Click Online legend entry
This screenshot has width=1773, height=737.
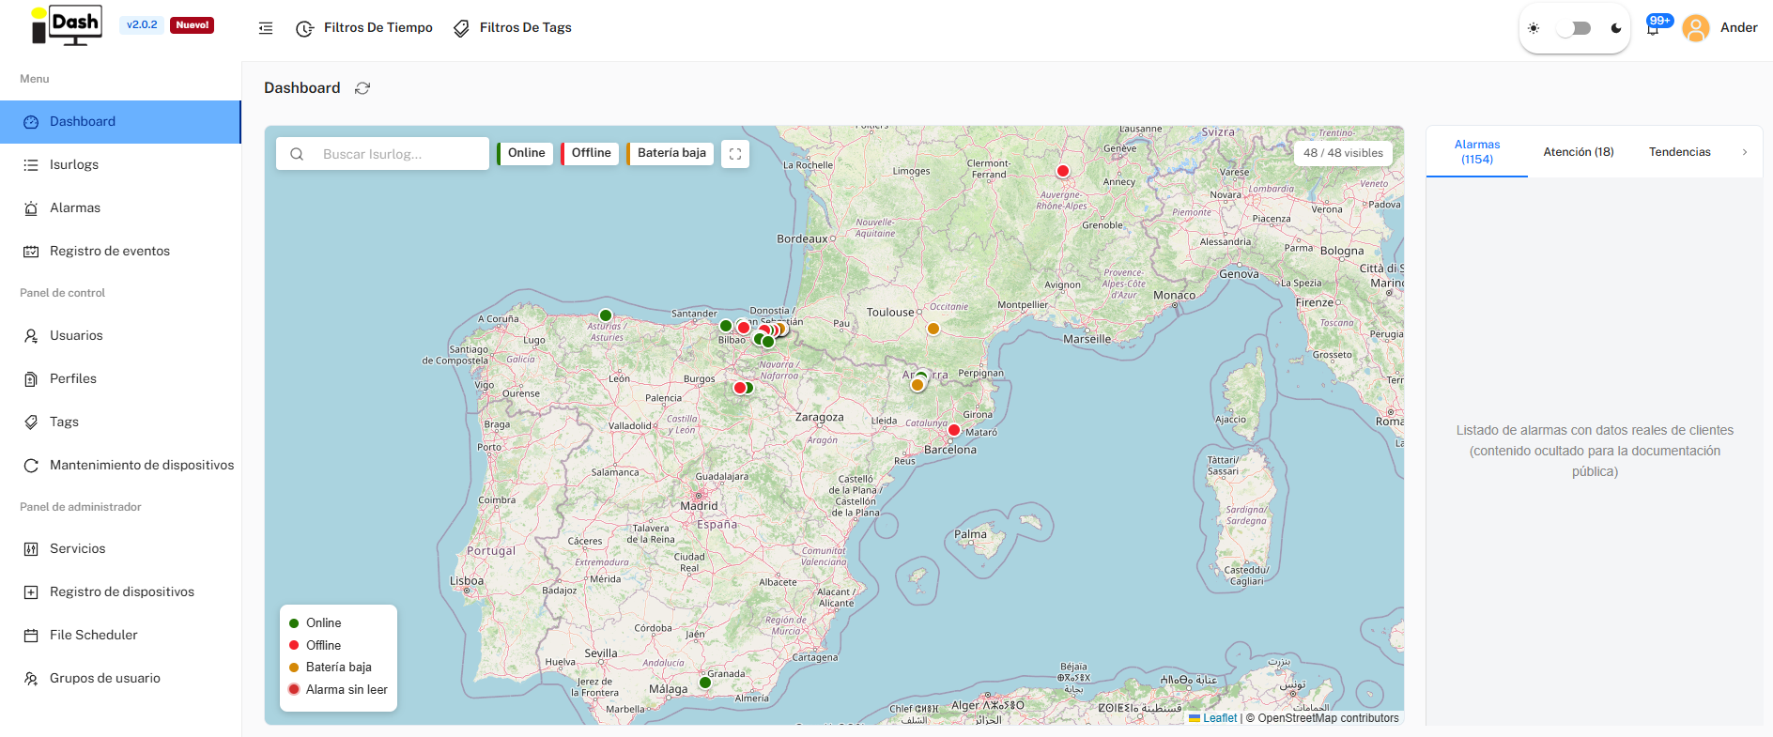tap(315, 623)
